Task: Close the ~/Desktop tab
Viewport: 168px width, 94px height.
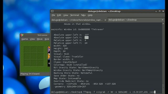Action: coord(162,20)
